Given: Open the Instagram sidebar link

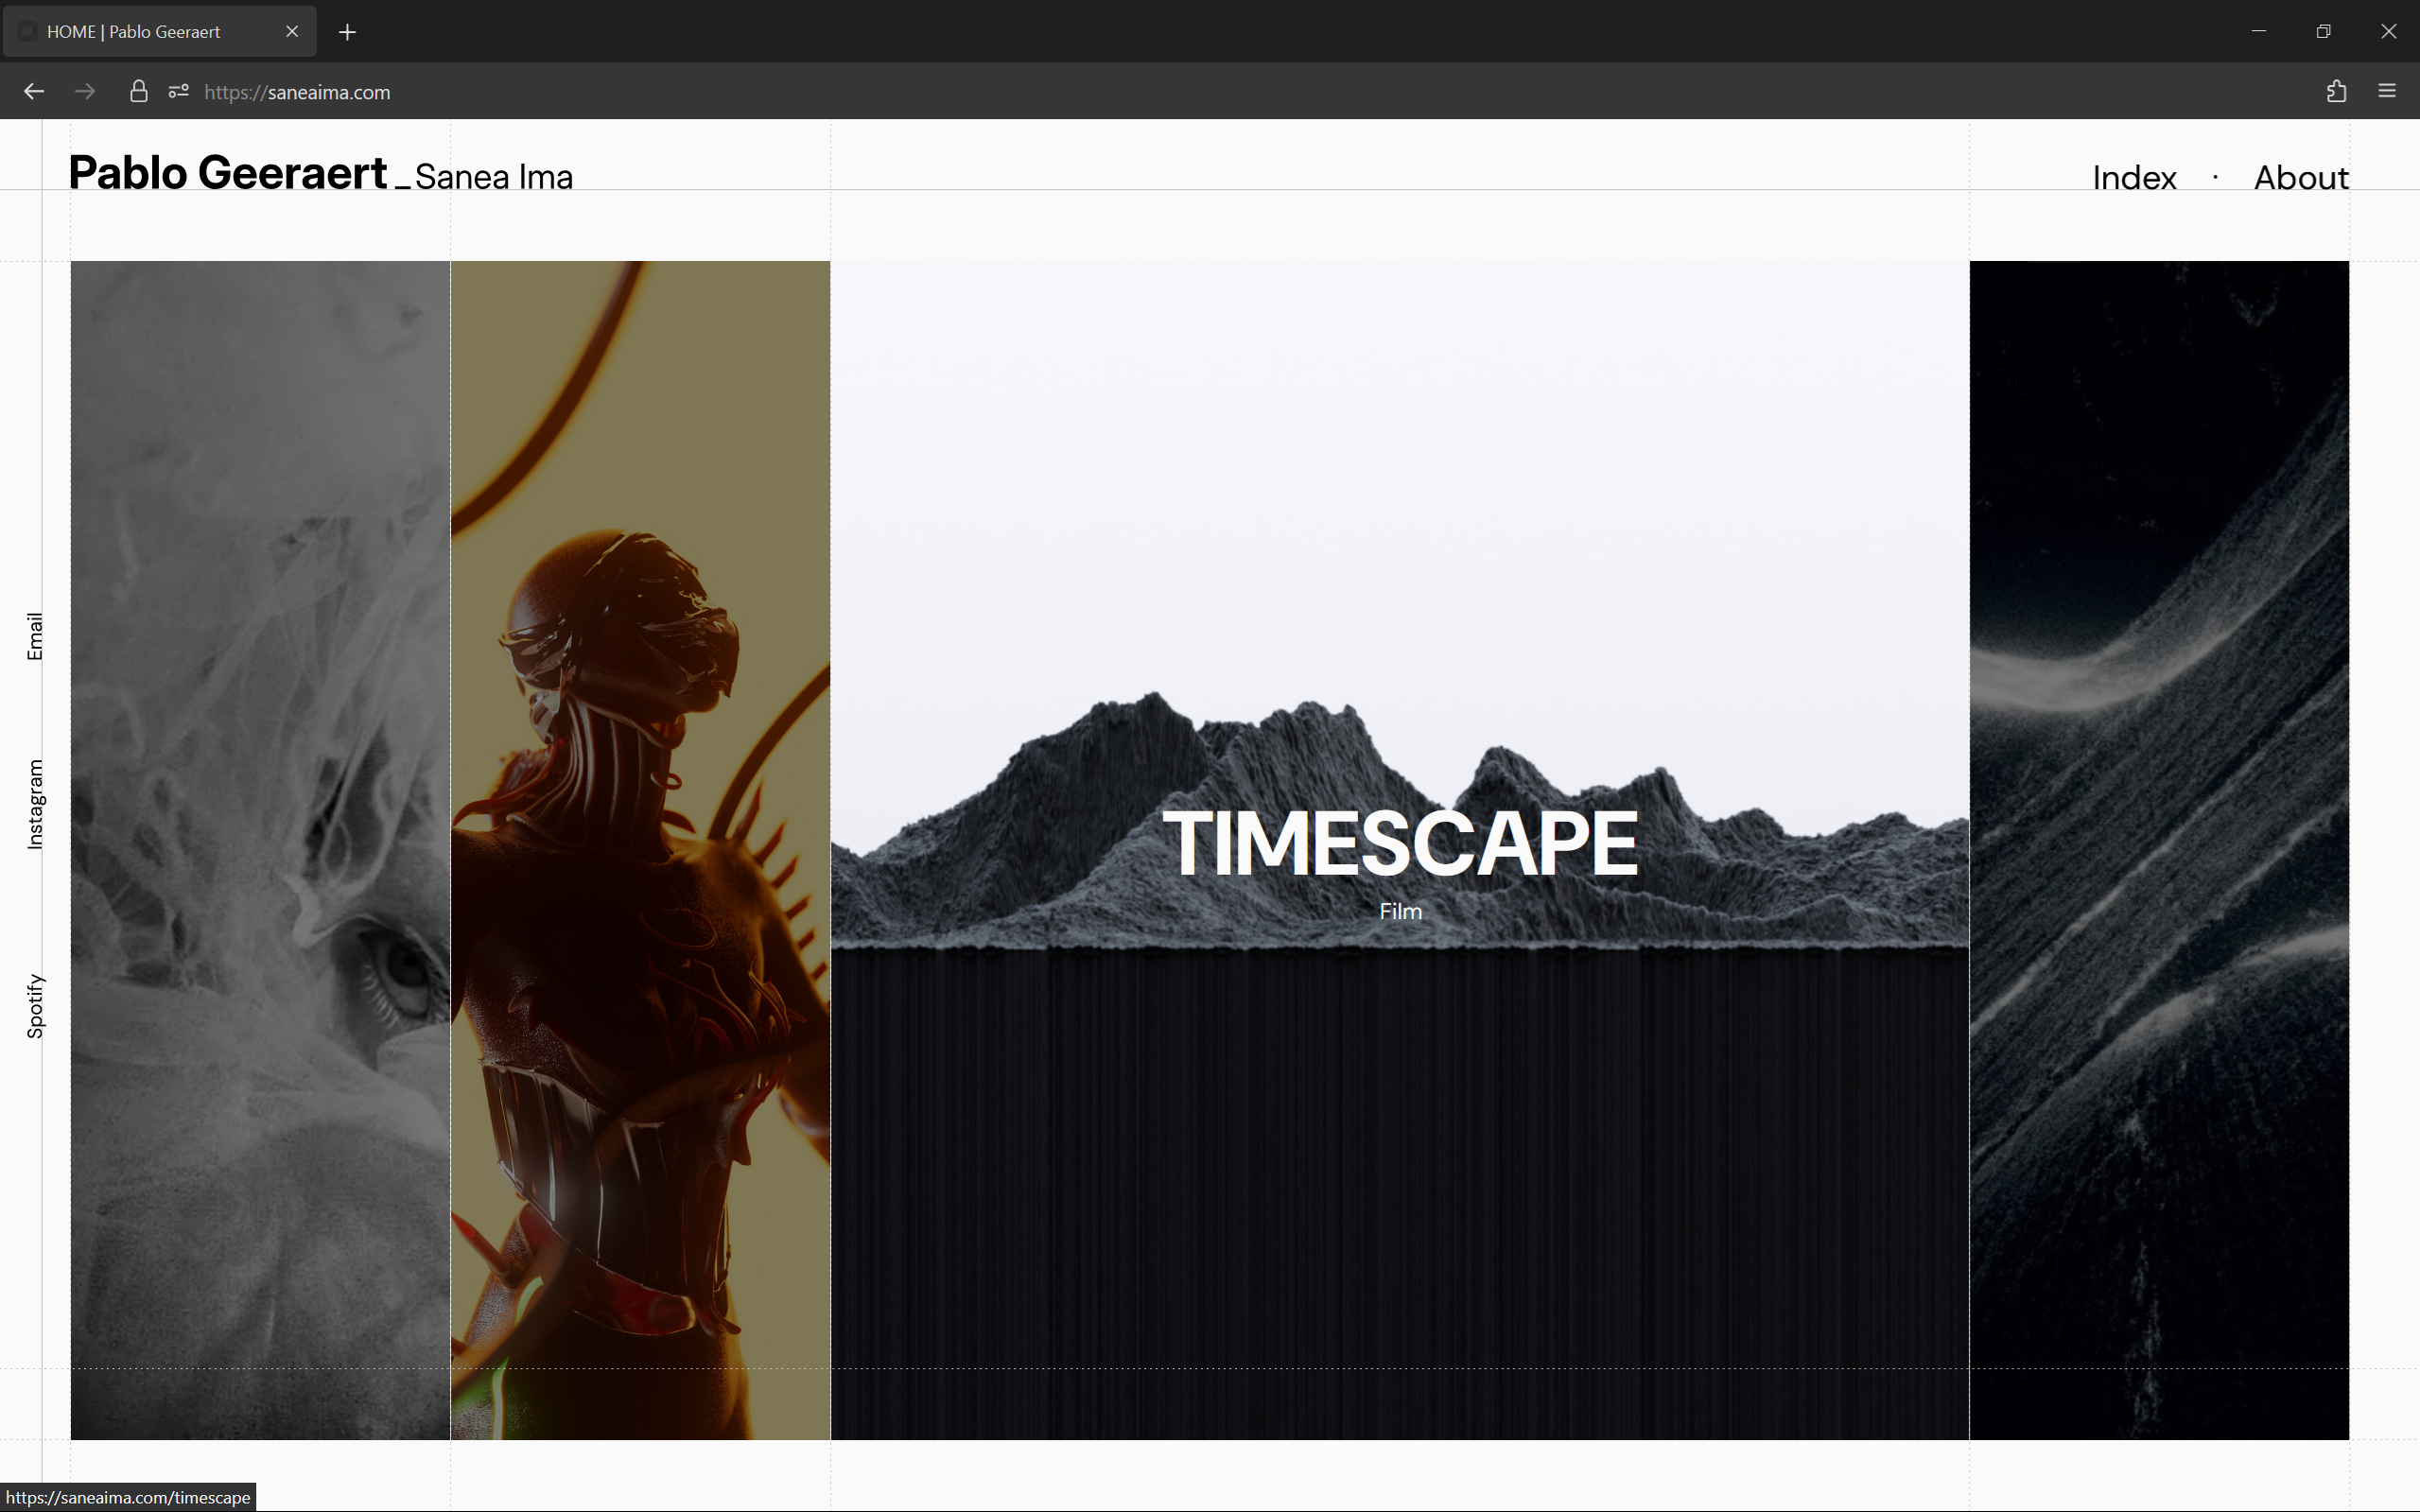Looking at the screenshot, I should point(35,804).
